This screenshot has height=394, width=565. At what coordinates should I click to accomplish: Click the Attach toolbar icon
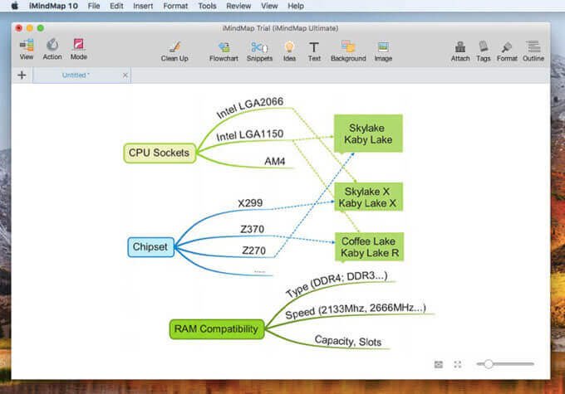460,51
